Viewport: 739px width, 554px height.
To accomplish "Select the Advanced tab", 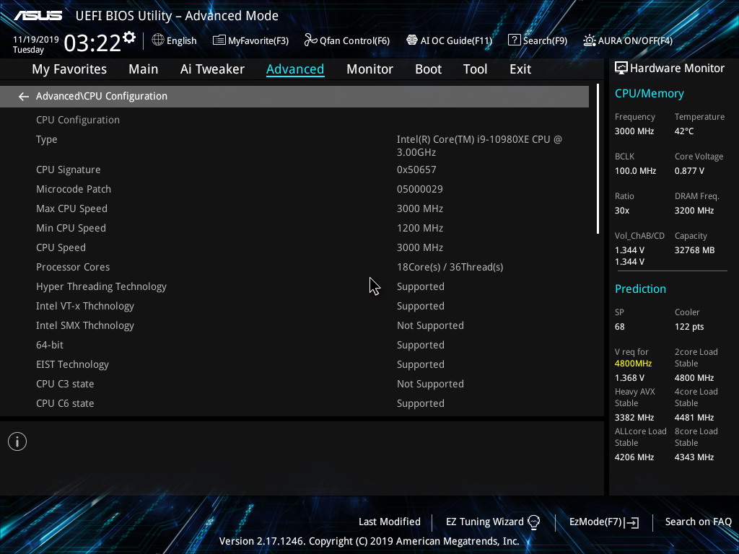I will click(x=295, y=69).
